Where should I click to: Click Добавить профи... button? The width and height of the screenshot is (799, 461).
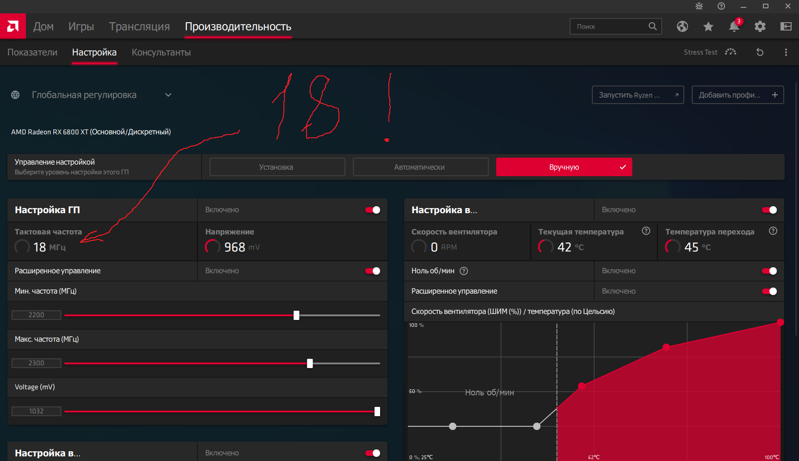coord(738,95)
